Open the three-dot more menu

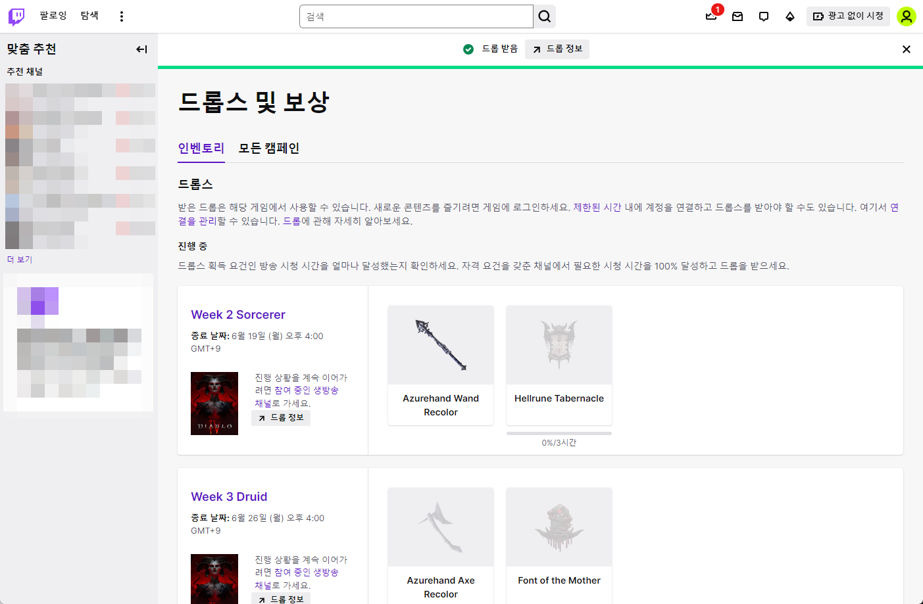pyautogui.click(x=122, y=16)
